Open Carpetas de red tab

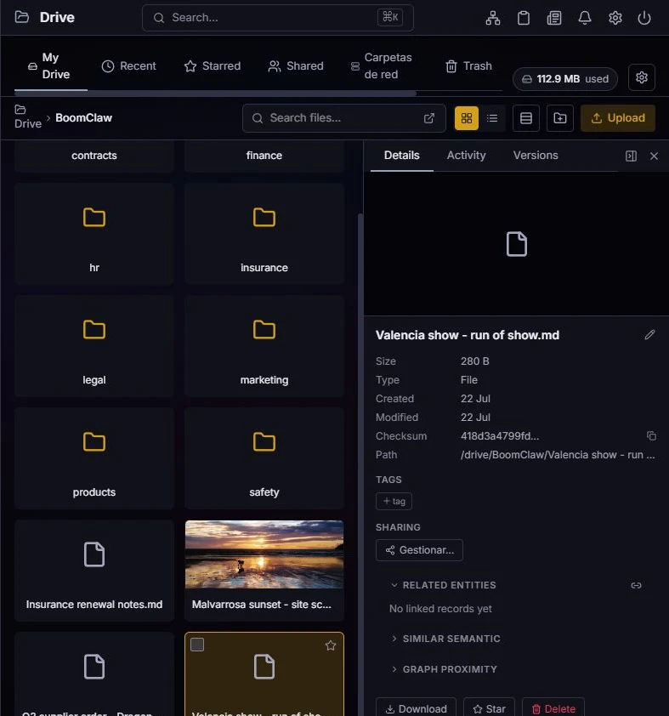coord(382,66)
